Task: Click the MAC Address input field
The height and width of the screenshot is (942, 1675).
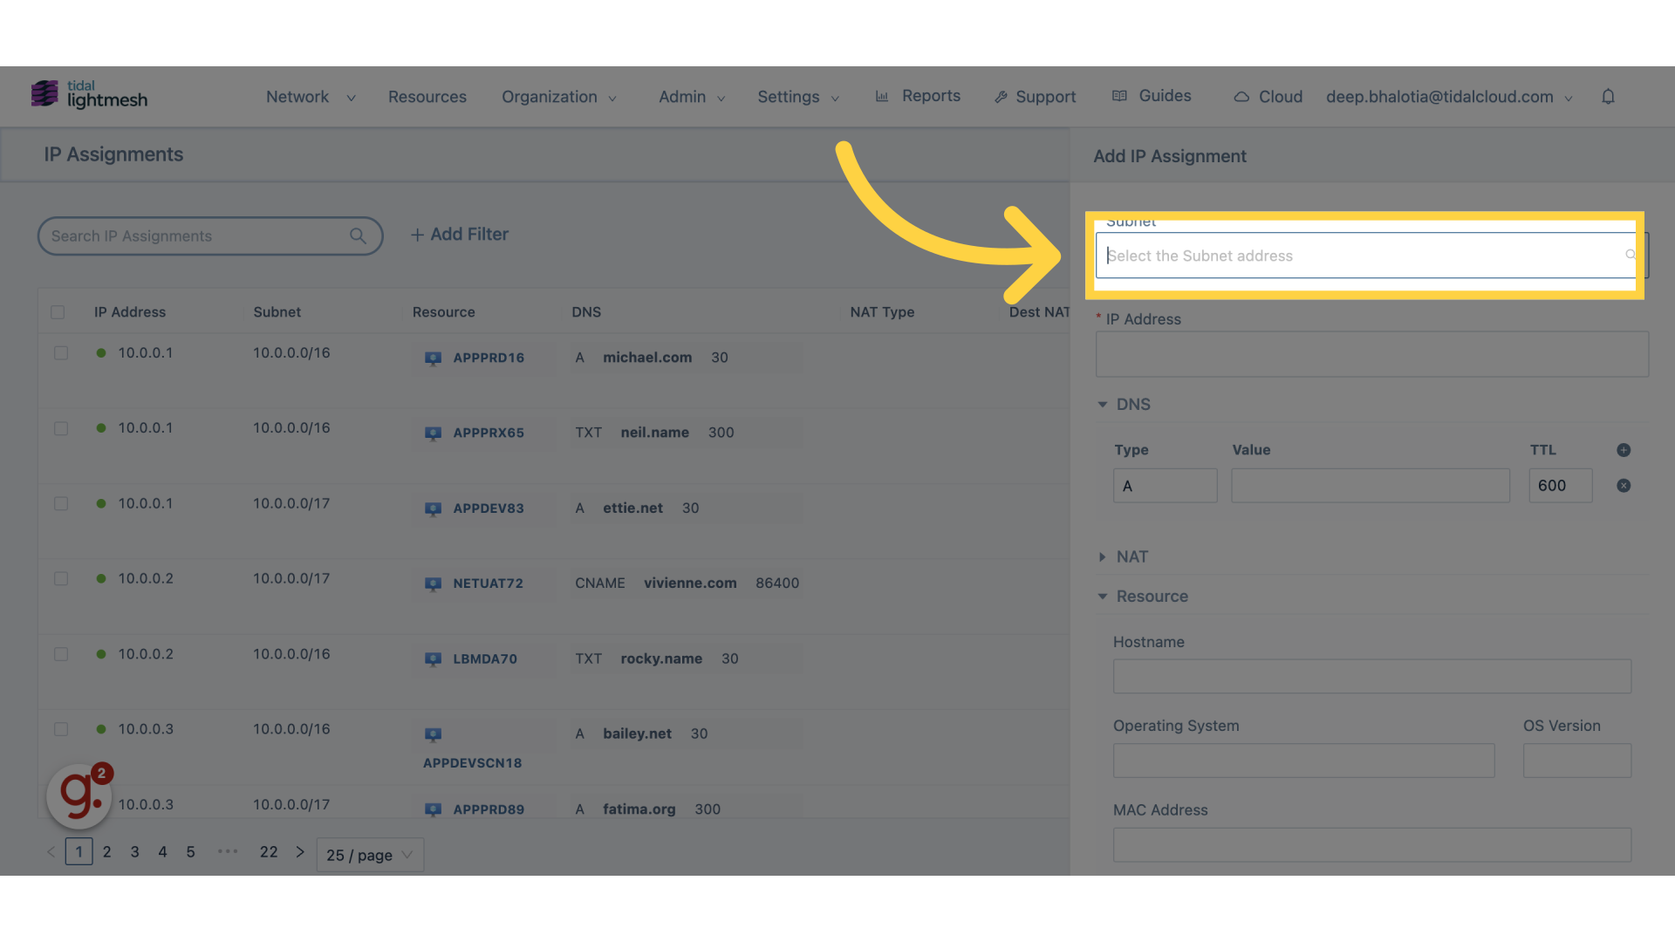Action: point(1372,845)
